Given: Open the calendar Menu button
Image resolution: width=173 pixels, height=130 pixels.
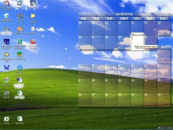Looking at the screenshot, I should click(163, 14).
